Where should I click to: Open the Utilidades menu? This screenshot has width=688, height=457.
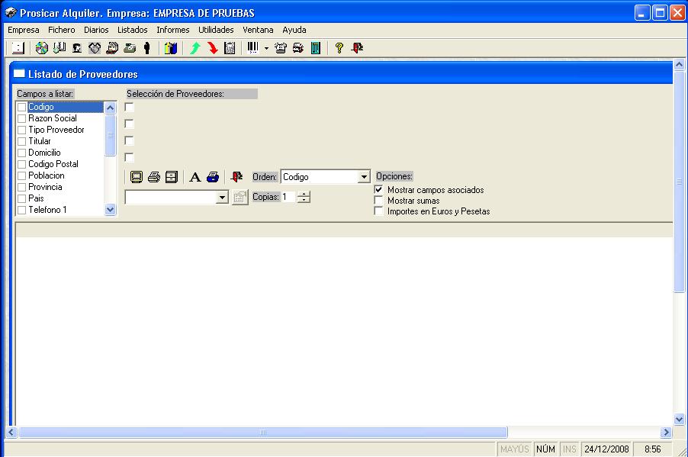click(x=216, y=30)
